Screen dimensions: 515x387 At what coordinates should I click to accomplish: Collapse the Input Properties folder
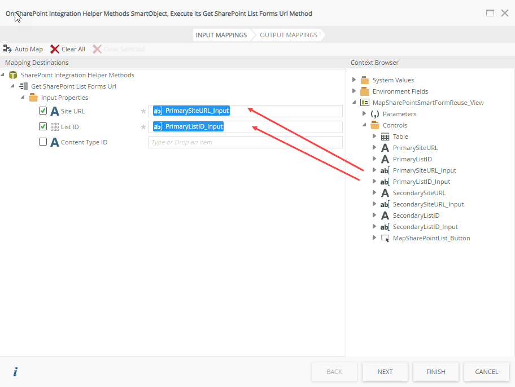pos(23,98)
